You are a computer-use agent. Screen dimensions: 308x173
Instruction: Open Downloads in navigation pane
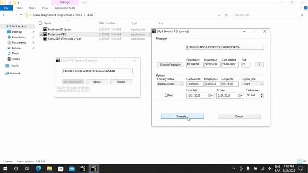click(x=18, y=37)
